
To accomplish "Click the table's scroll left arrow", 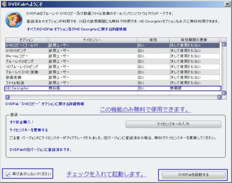I will (x=8, y=97).
